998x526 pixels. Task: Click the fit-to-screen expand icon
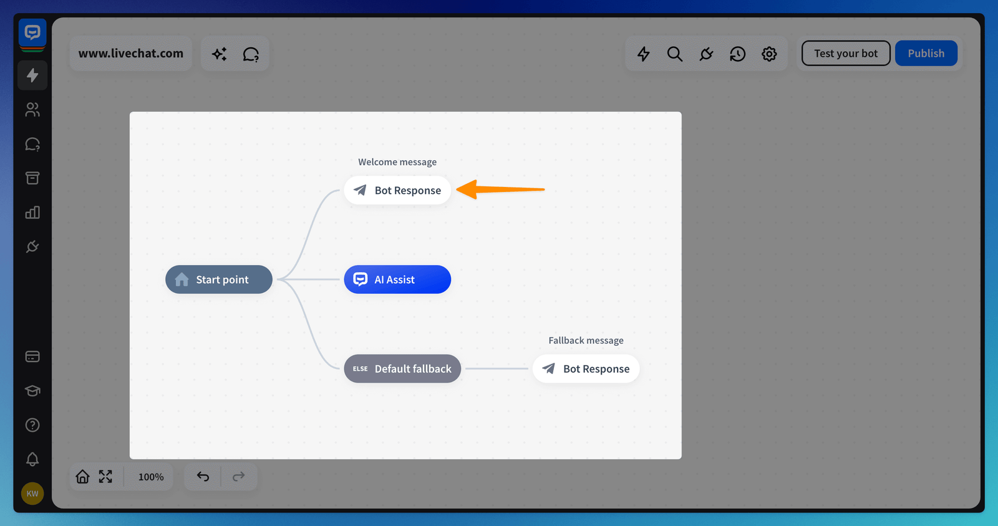pyautogui.click(x=105, y=477)
